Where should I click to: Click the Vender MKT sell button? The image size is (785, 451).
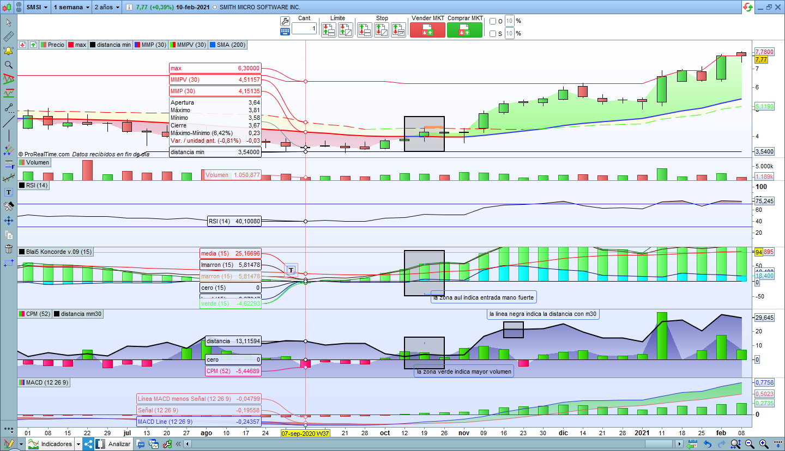coord(427,31)
